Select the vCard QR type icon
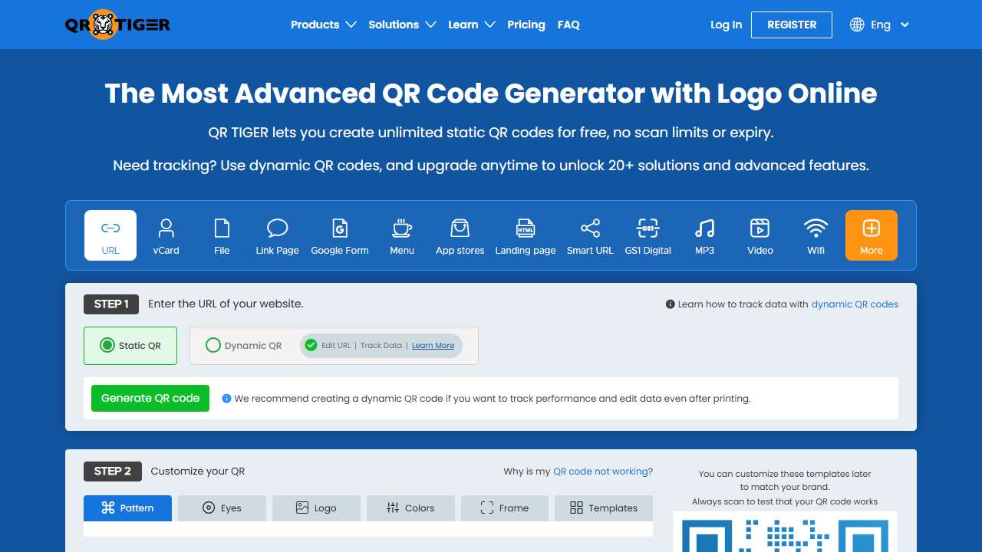 166,235
